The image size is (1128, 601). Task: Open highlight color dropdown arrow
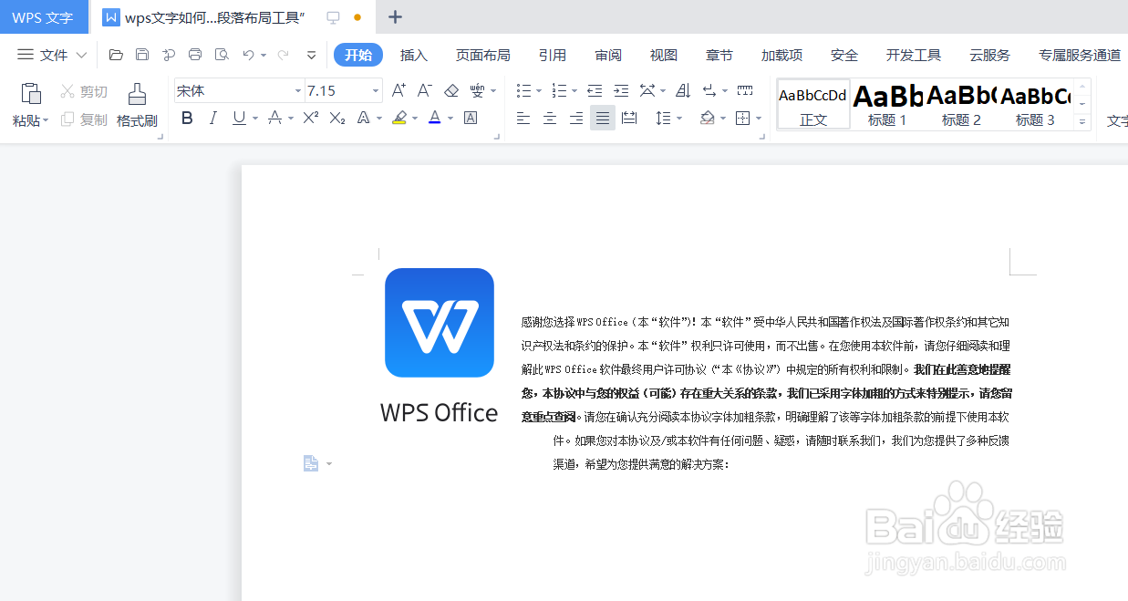click(415, 119)
